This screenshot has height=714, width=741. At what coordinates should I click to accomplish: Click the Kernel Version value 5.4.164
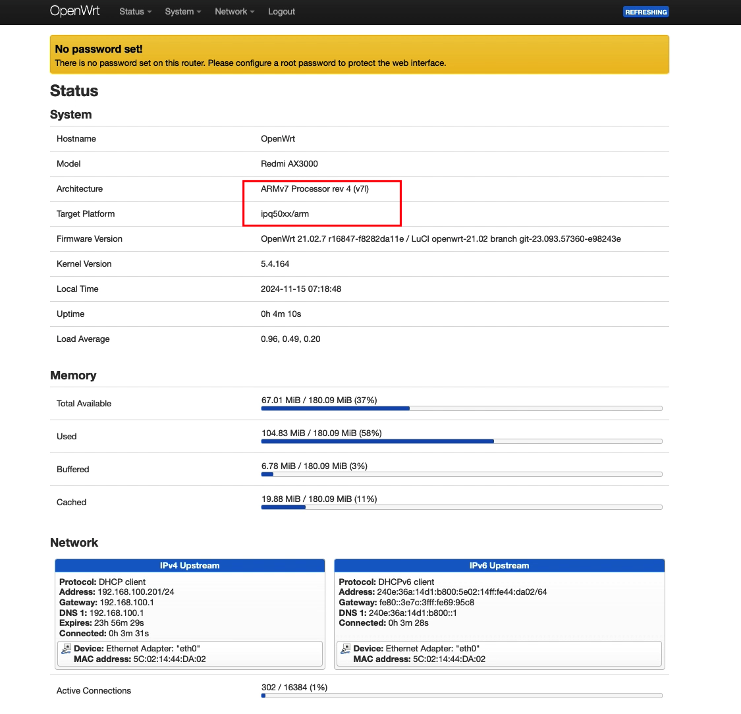click(x=275, y=264)
